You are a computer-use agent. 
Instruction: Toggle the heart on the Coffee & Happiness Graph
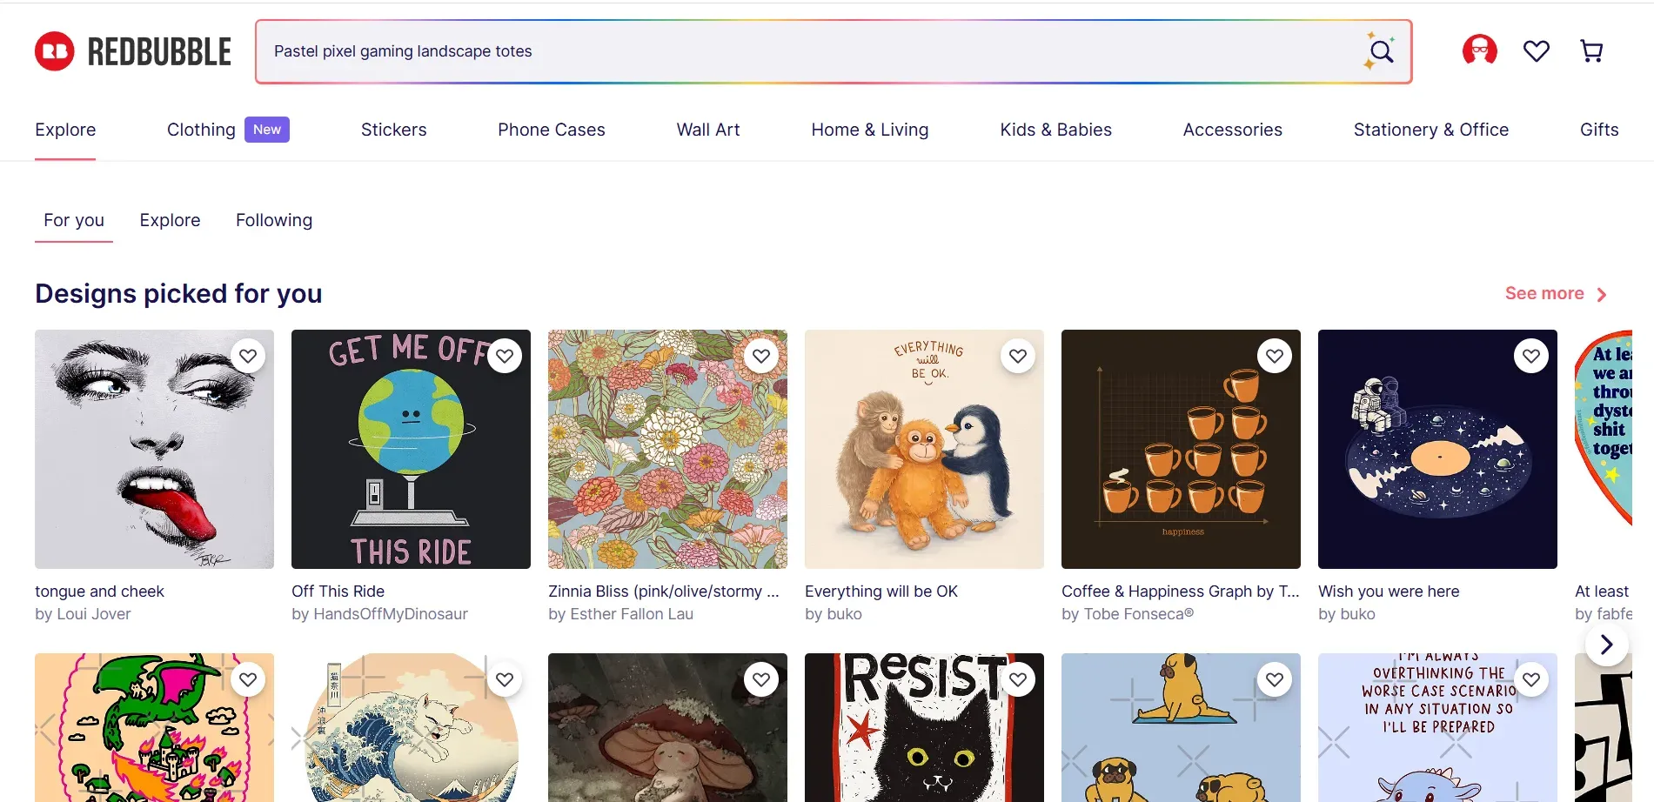tap(1274, 356)
